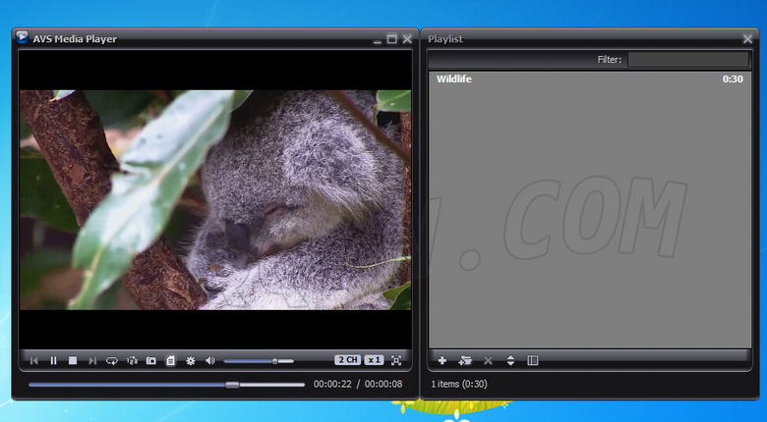This screenshot has width=767, height=422.
Task: Switch to full screen mode
Action: pos(396,360)
